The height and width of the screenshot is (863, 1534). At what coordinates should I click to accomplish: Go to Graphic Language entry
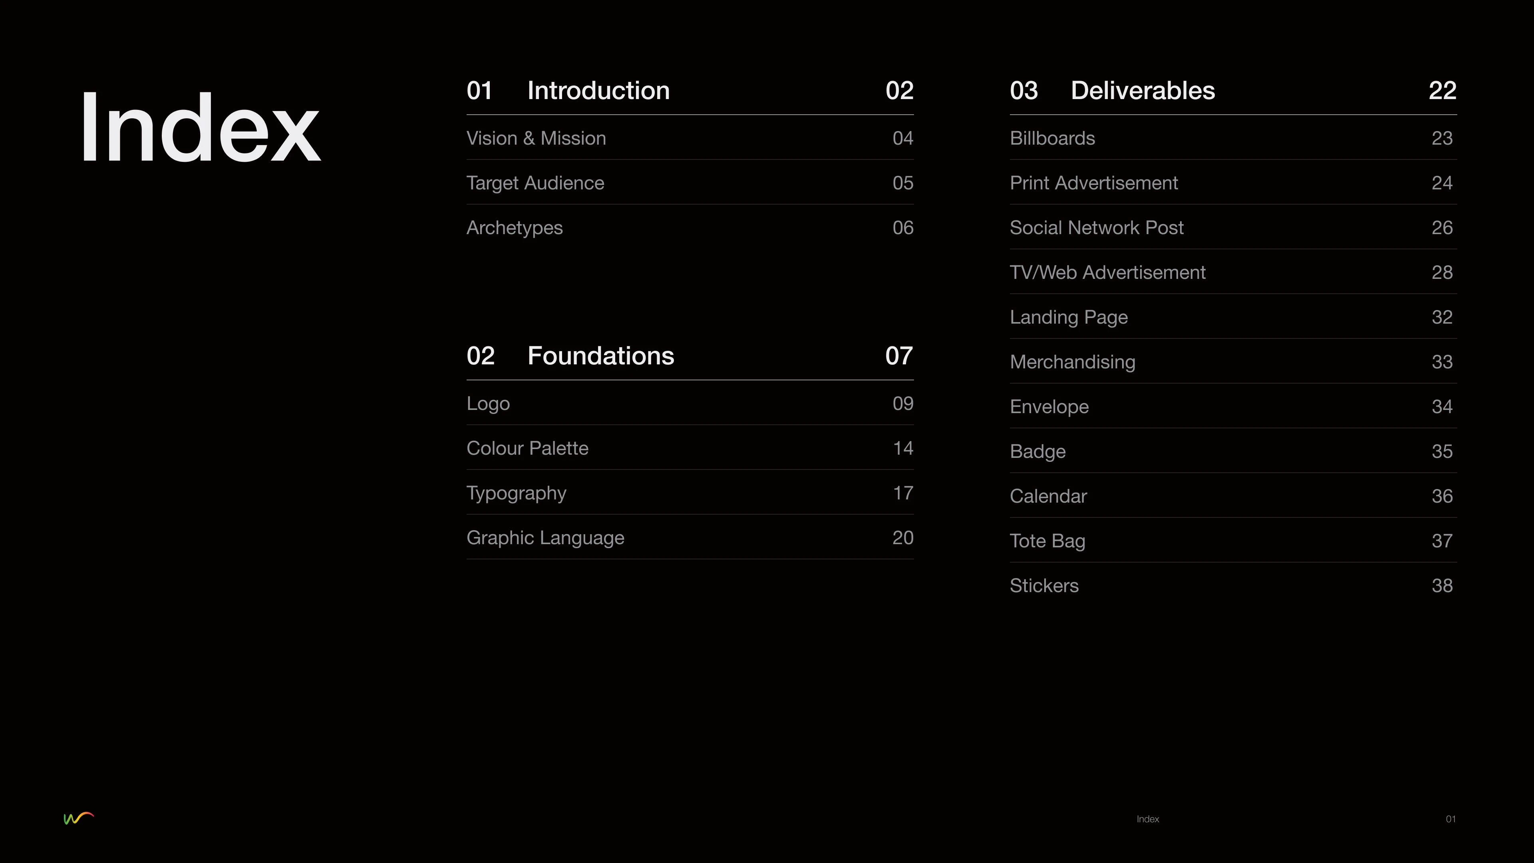[545, 538]
